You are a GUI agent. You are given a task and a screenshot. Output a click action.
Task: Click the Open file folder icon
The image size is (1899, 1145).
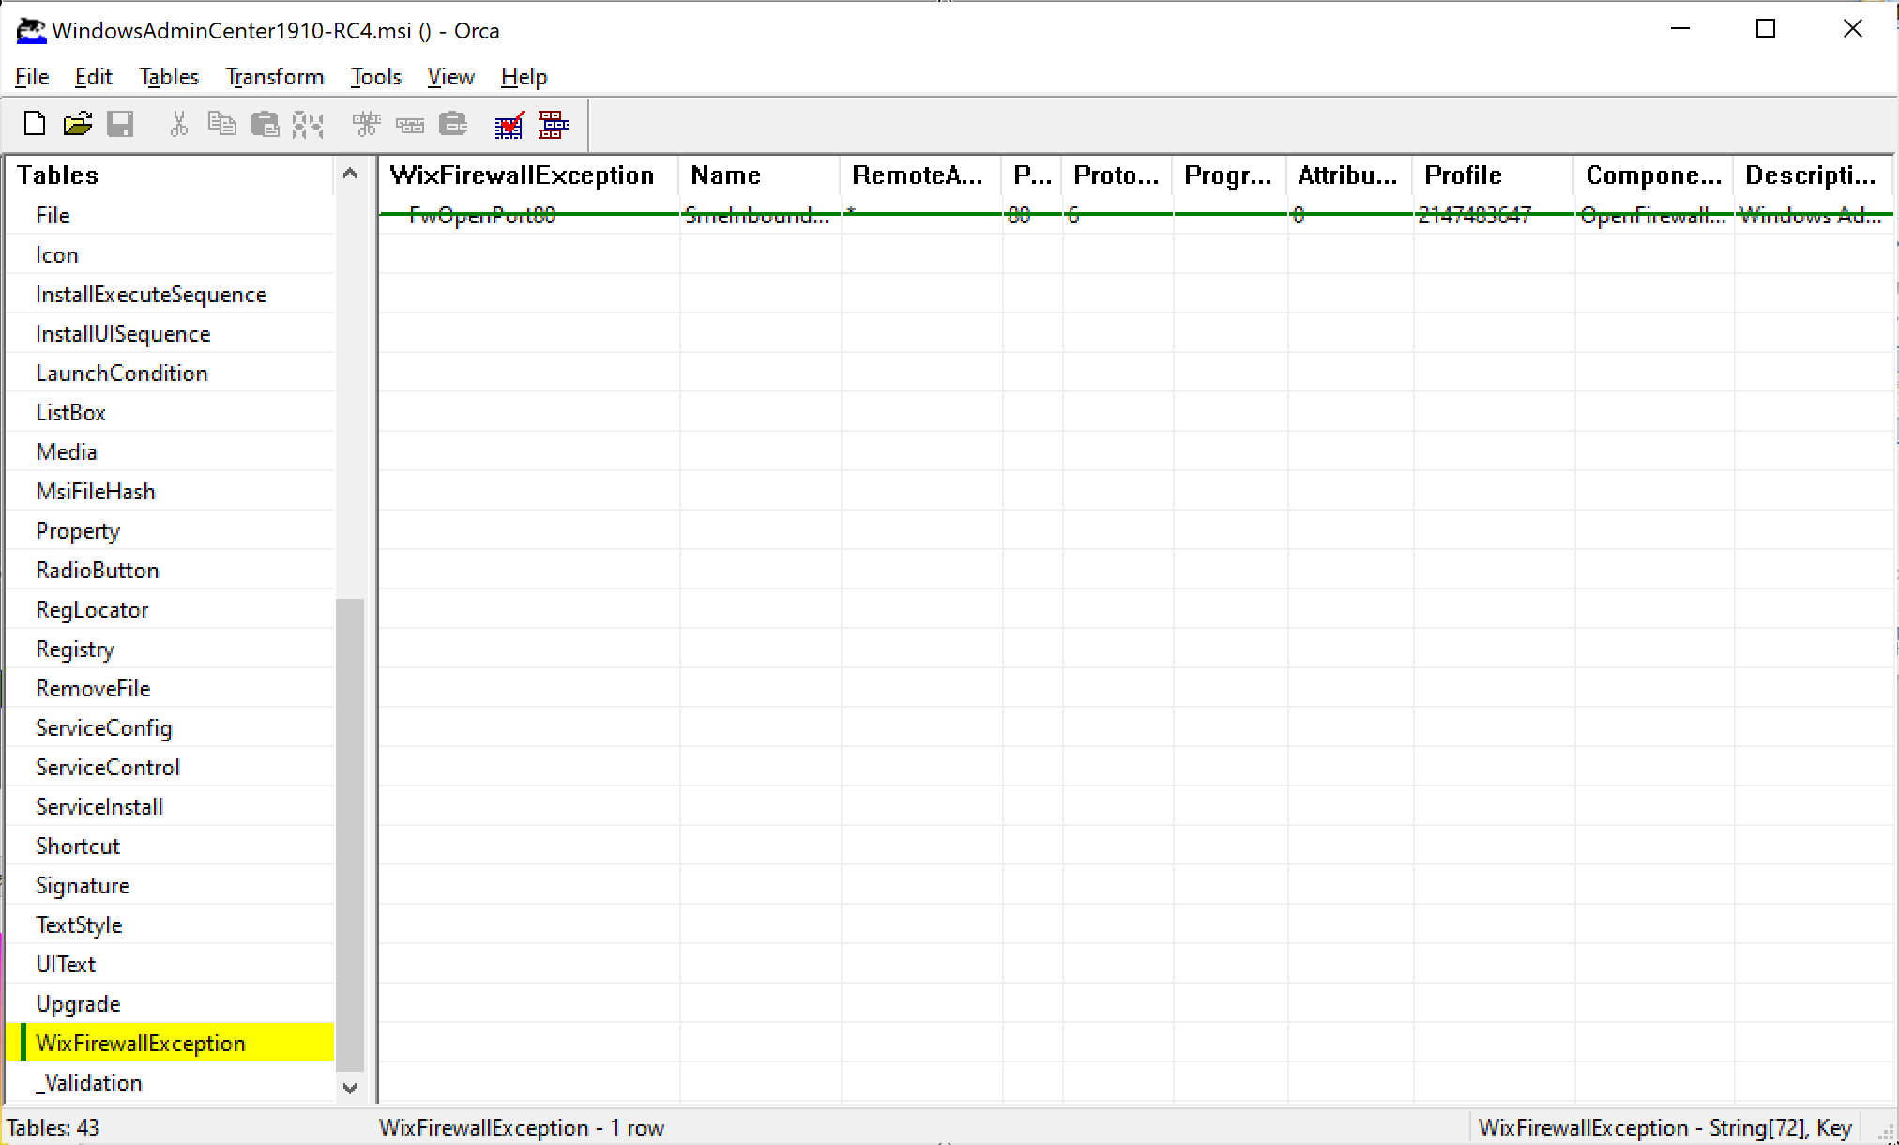click(78, 124)
